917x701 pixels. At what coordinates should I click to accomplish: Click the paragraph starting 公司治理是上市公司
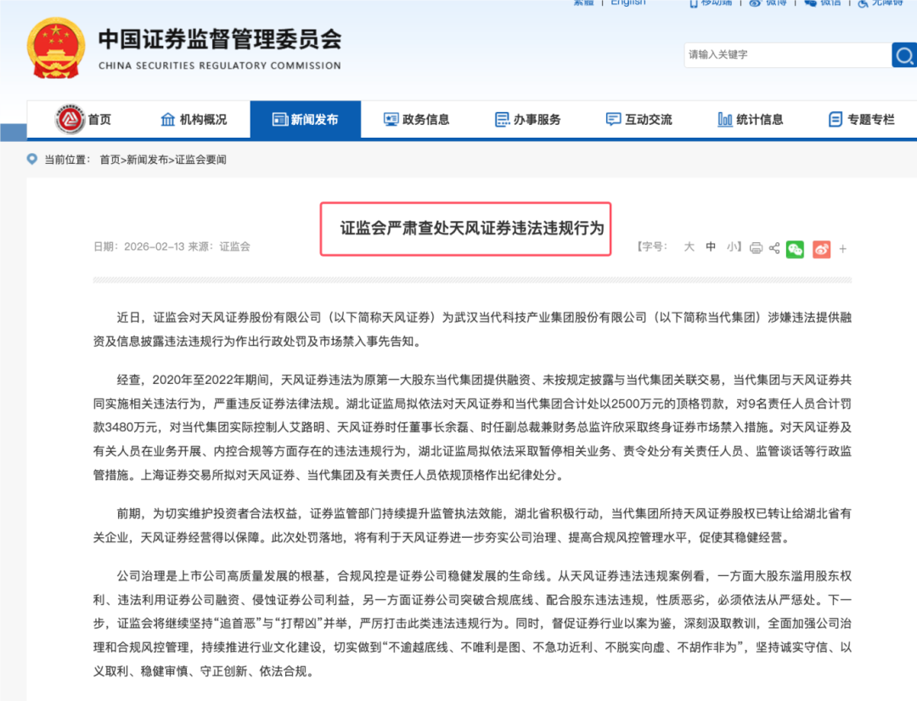[x=472, y=624]
